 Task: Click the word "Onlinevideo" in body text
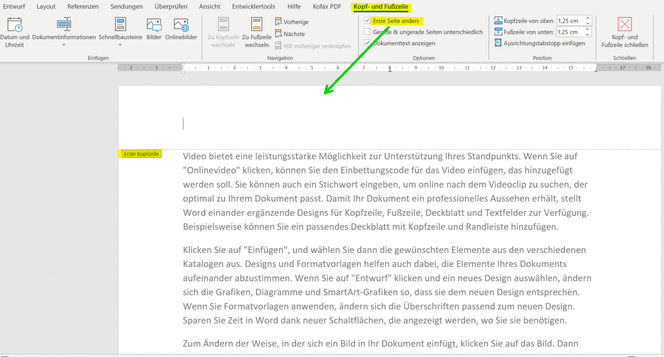pyautogui.click(x=210, y=170)
